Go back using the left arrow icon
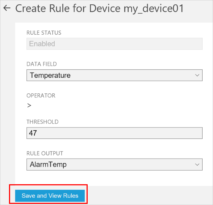Viewport: 213px width, 205px height. (x=7, y=8)
